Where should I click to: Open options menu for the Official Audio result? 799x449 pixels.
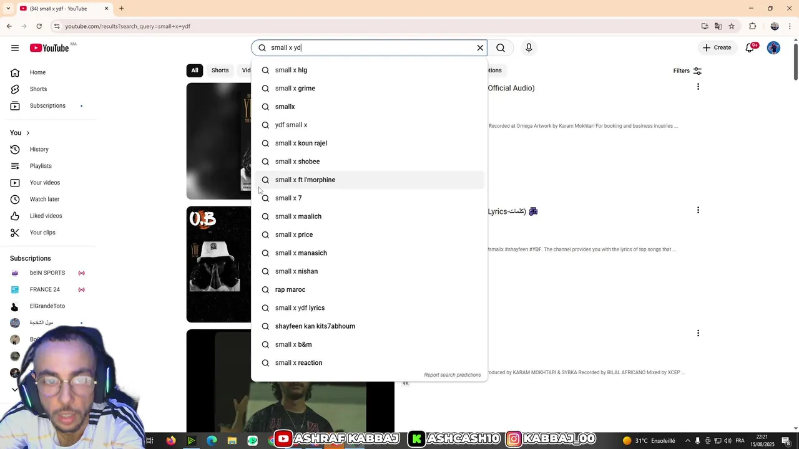pos(698,87)
